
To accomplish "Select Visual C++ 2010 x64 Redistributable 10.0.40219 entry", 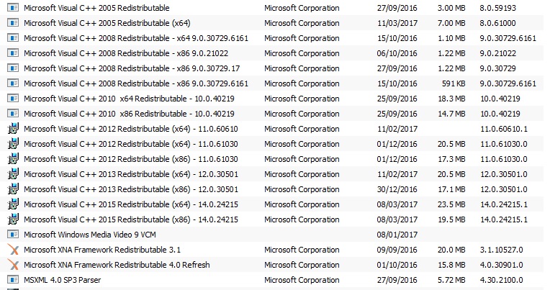I will tap(129, 99).
